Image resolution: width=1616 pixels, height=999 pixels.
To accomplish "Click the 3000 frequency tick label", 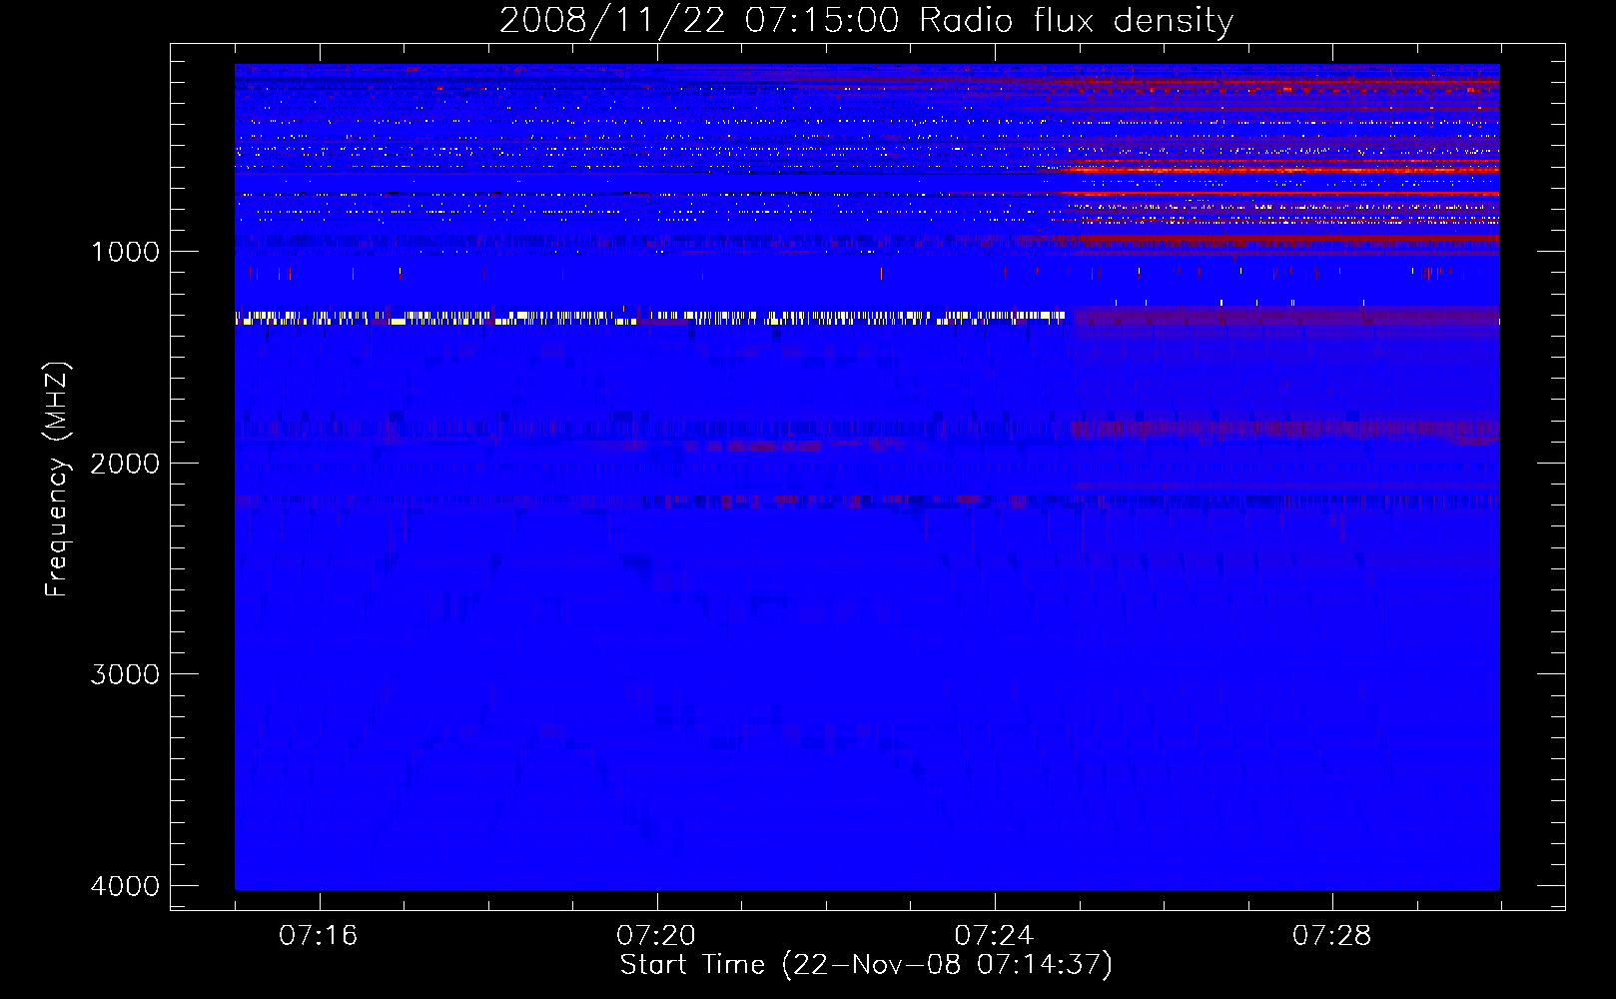I will (125, 674).
